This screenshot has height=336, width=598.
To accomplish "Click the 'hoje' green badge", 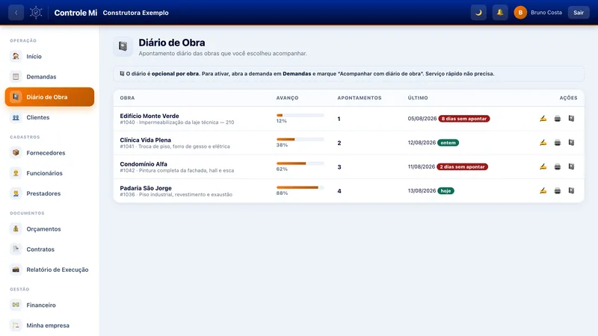I will [x=446, y=190].
